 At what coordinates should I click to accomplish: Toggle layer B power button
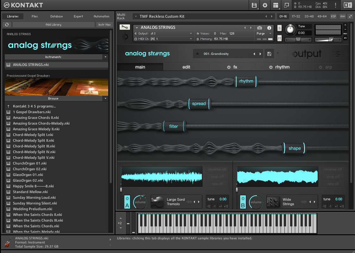(x=243, y=198)
